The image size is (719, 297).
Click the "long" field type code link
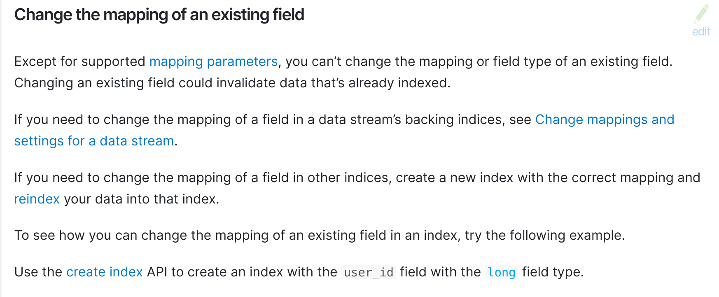(502, 272)
